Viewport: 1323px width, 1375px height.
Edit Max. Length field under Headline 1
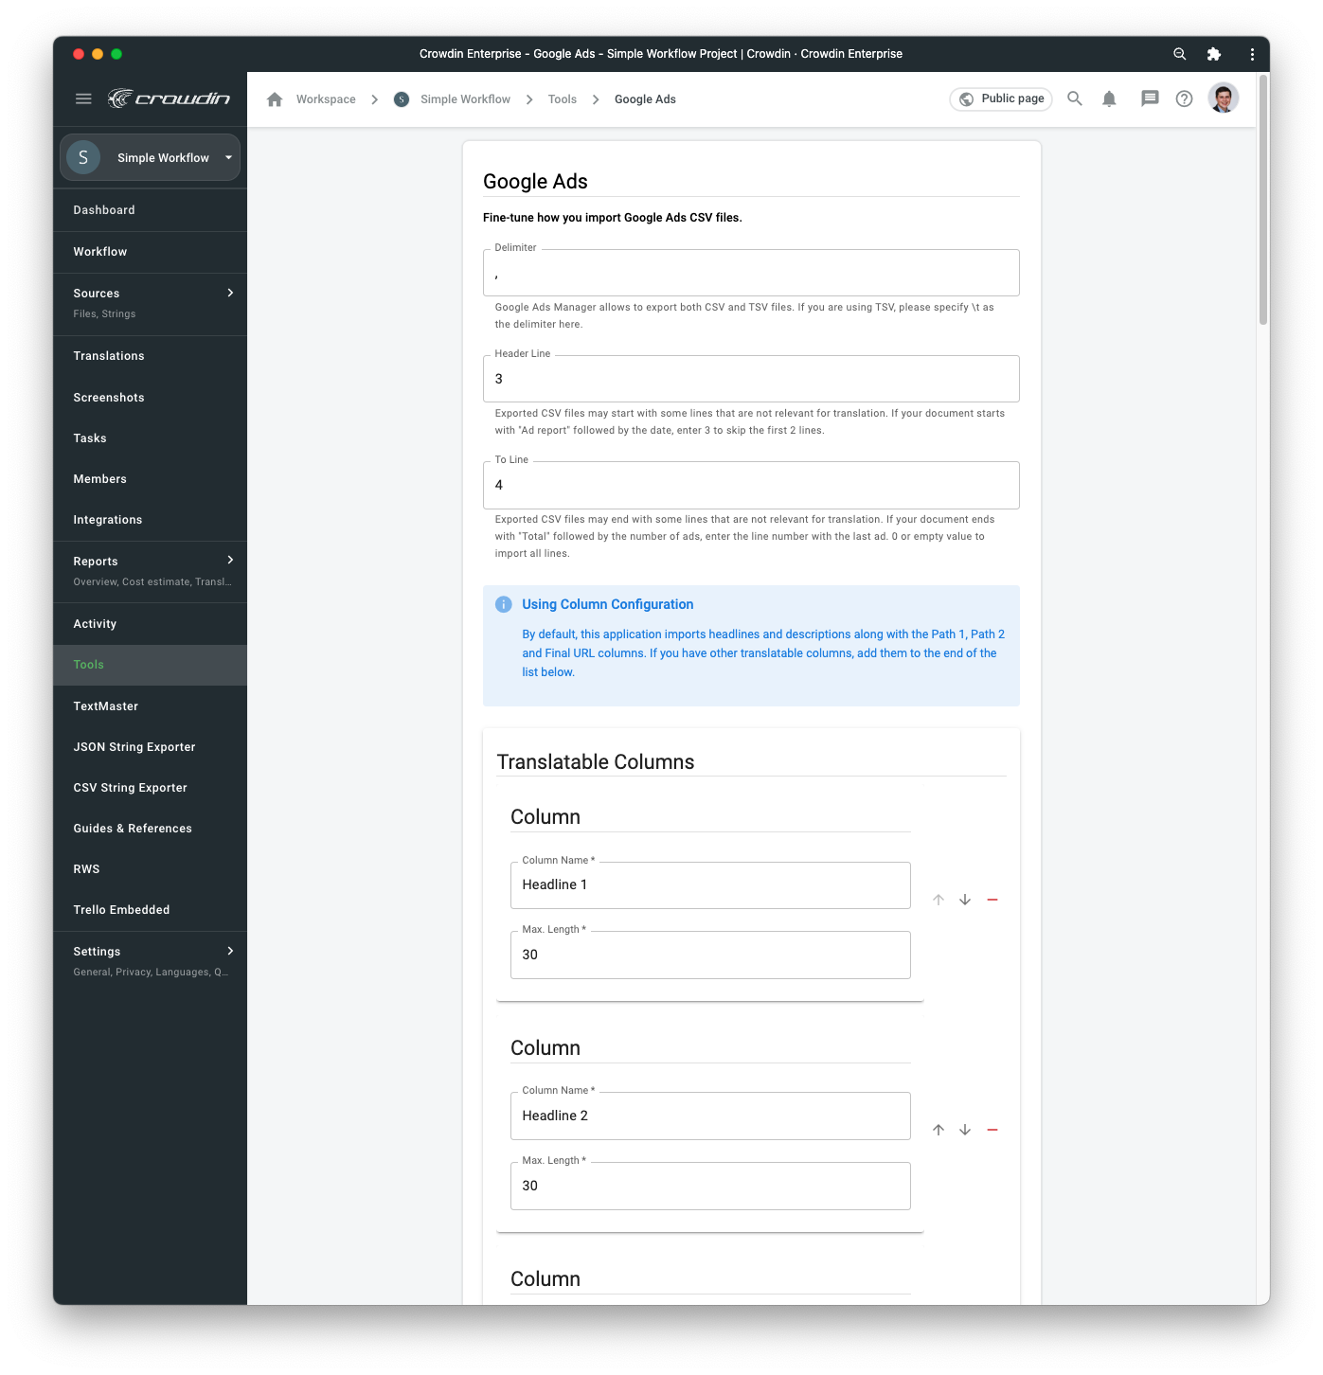point(710,955)
